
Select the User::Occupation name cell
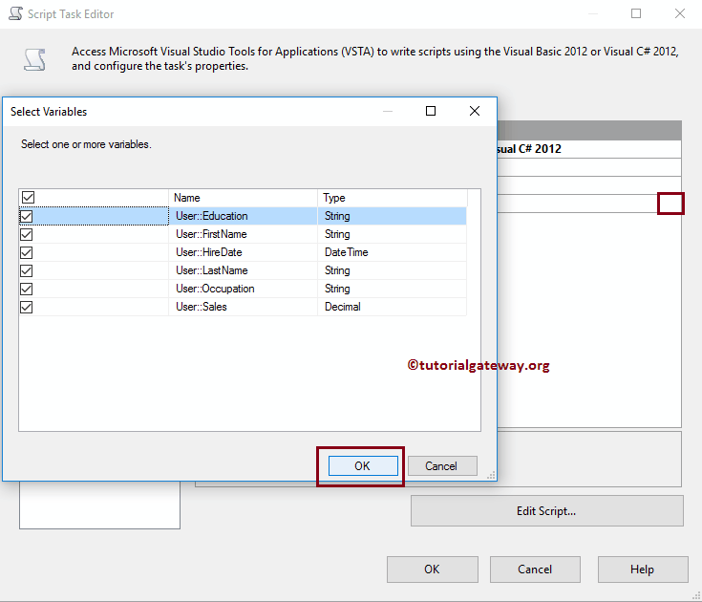click(x=244, y=289)
